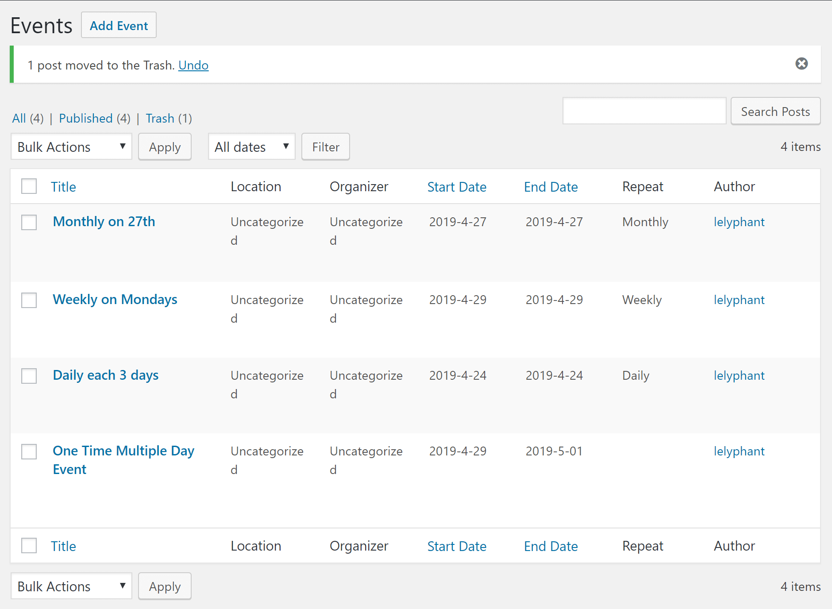832x609 pixels.
Task: Open the top Bulk Actions dropdown
Action: click(x=71, y=147)
